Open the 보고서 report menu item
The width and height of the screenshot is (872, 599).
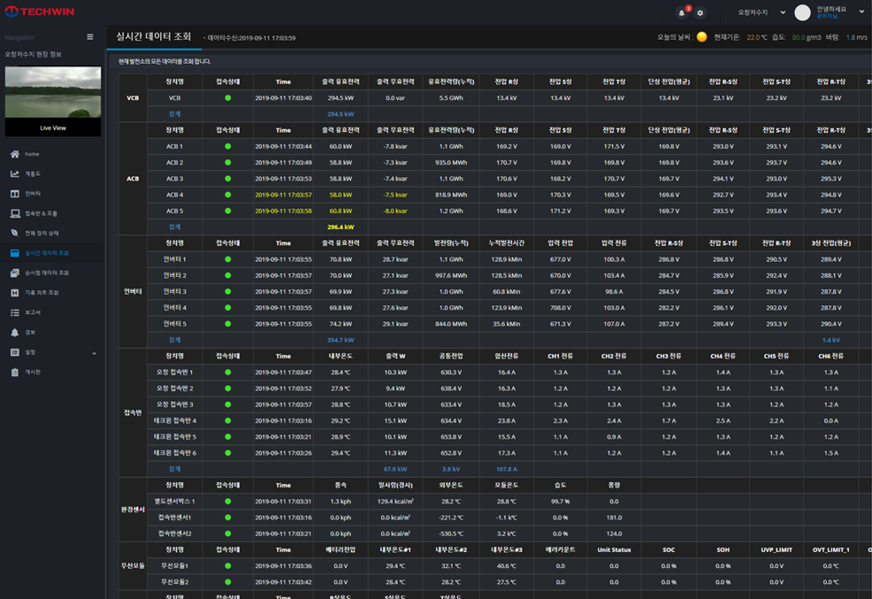[x=33, y=312]
